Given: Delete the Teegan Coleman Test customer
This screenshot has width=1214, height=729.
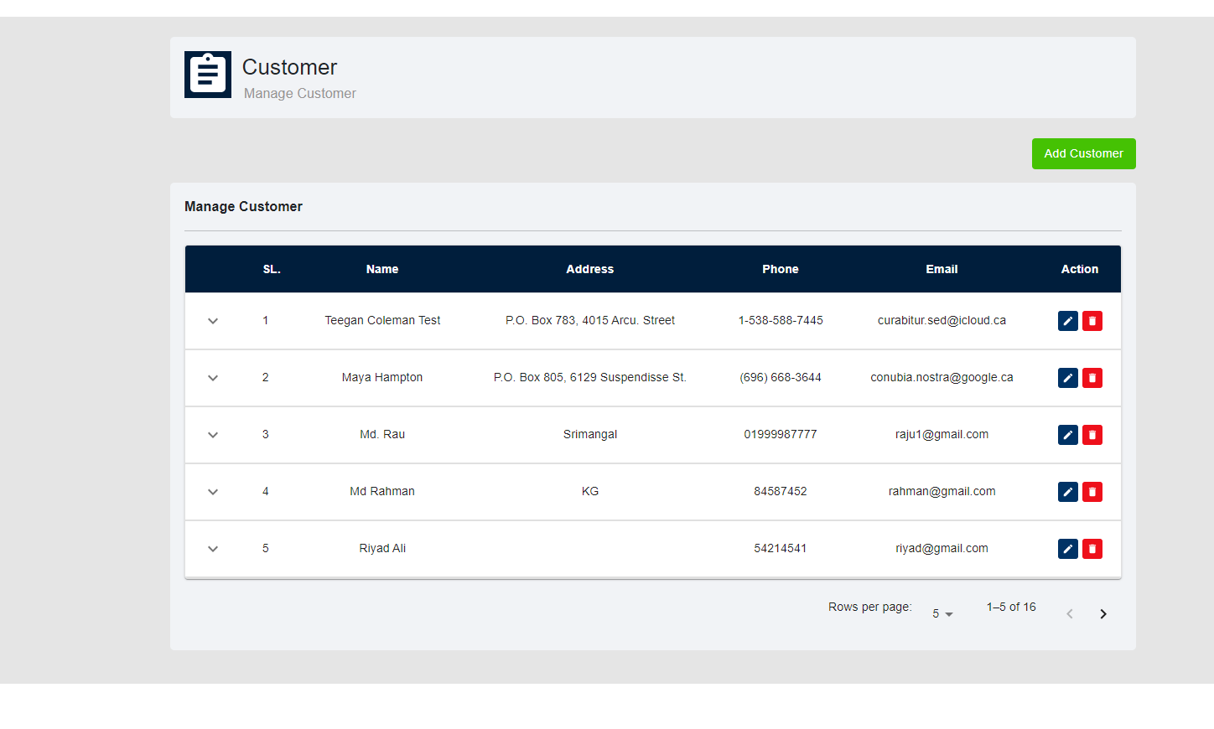Looking at the screenshot, I should tap(1092, 321).
